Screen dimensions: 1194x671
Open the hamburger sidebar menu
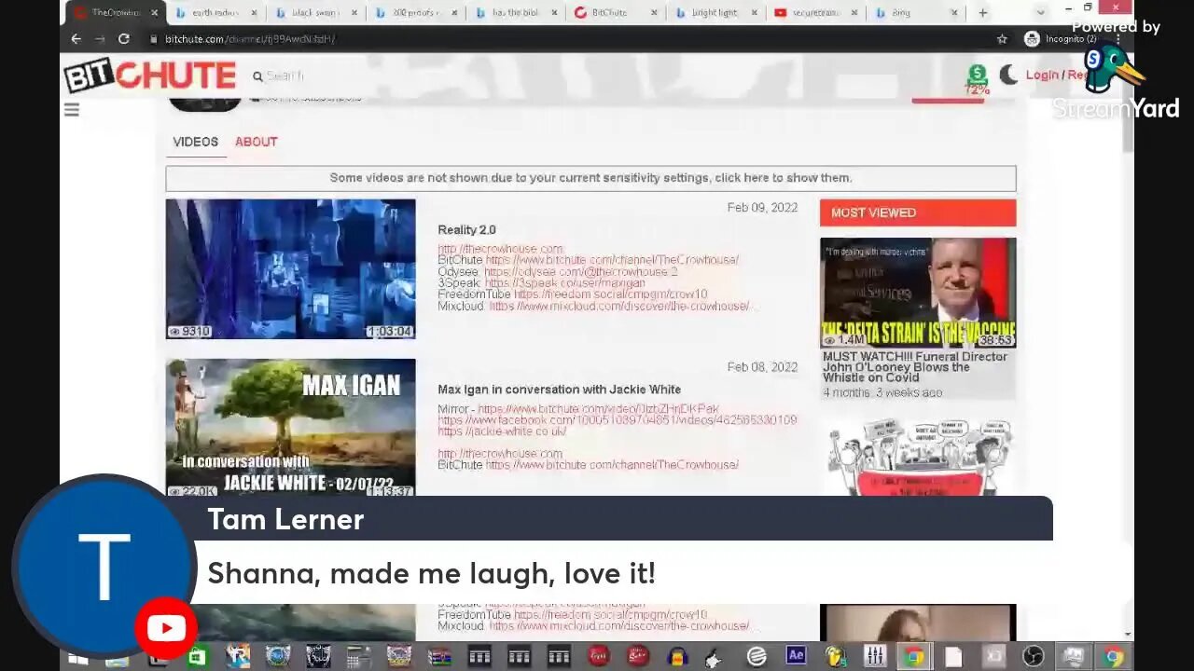[x=72, y=110]
